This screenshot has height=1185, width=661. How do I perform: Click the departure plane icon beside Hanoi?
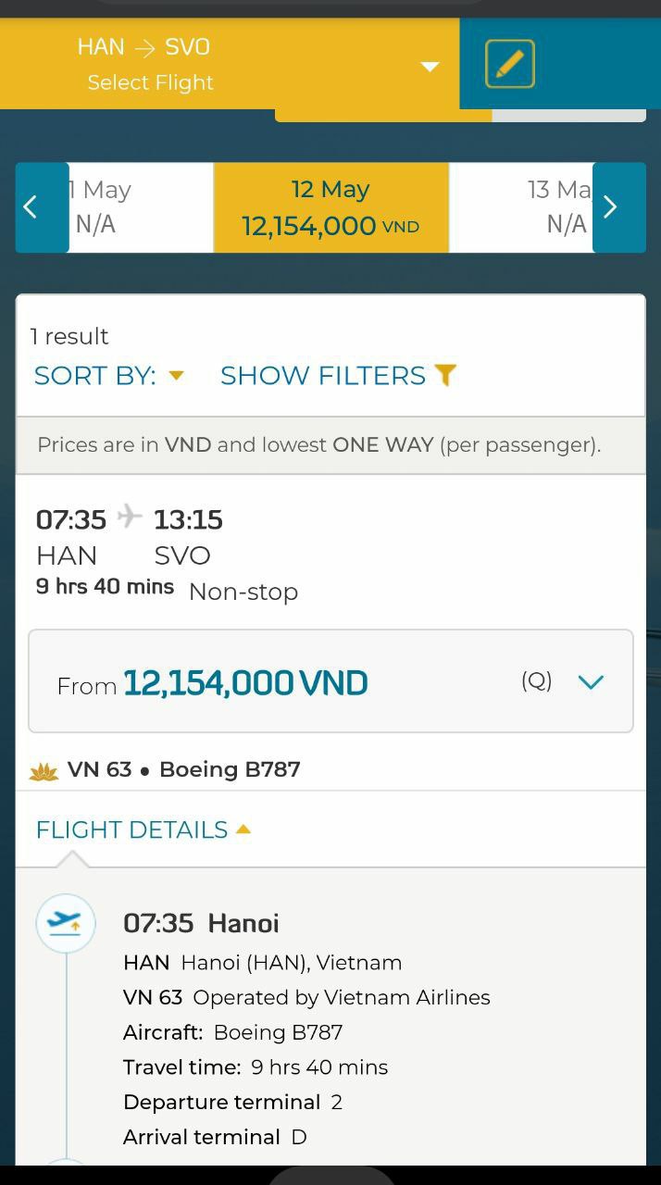coord(66,923)
